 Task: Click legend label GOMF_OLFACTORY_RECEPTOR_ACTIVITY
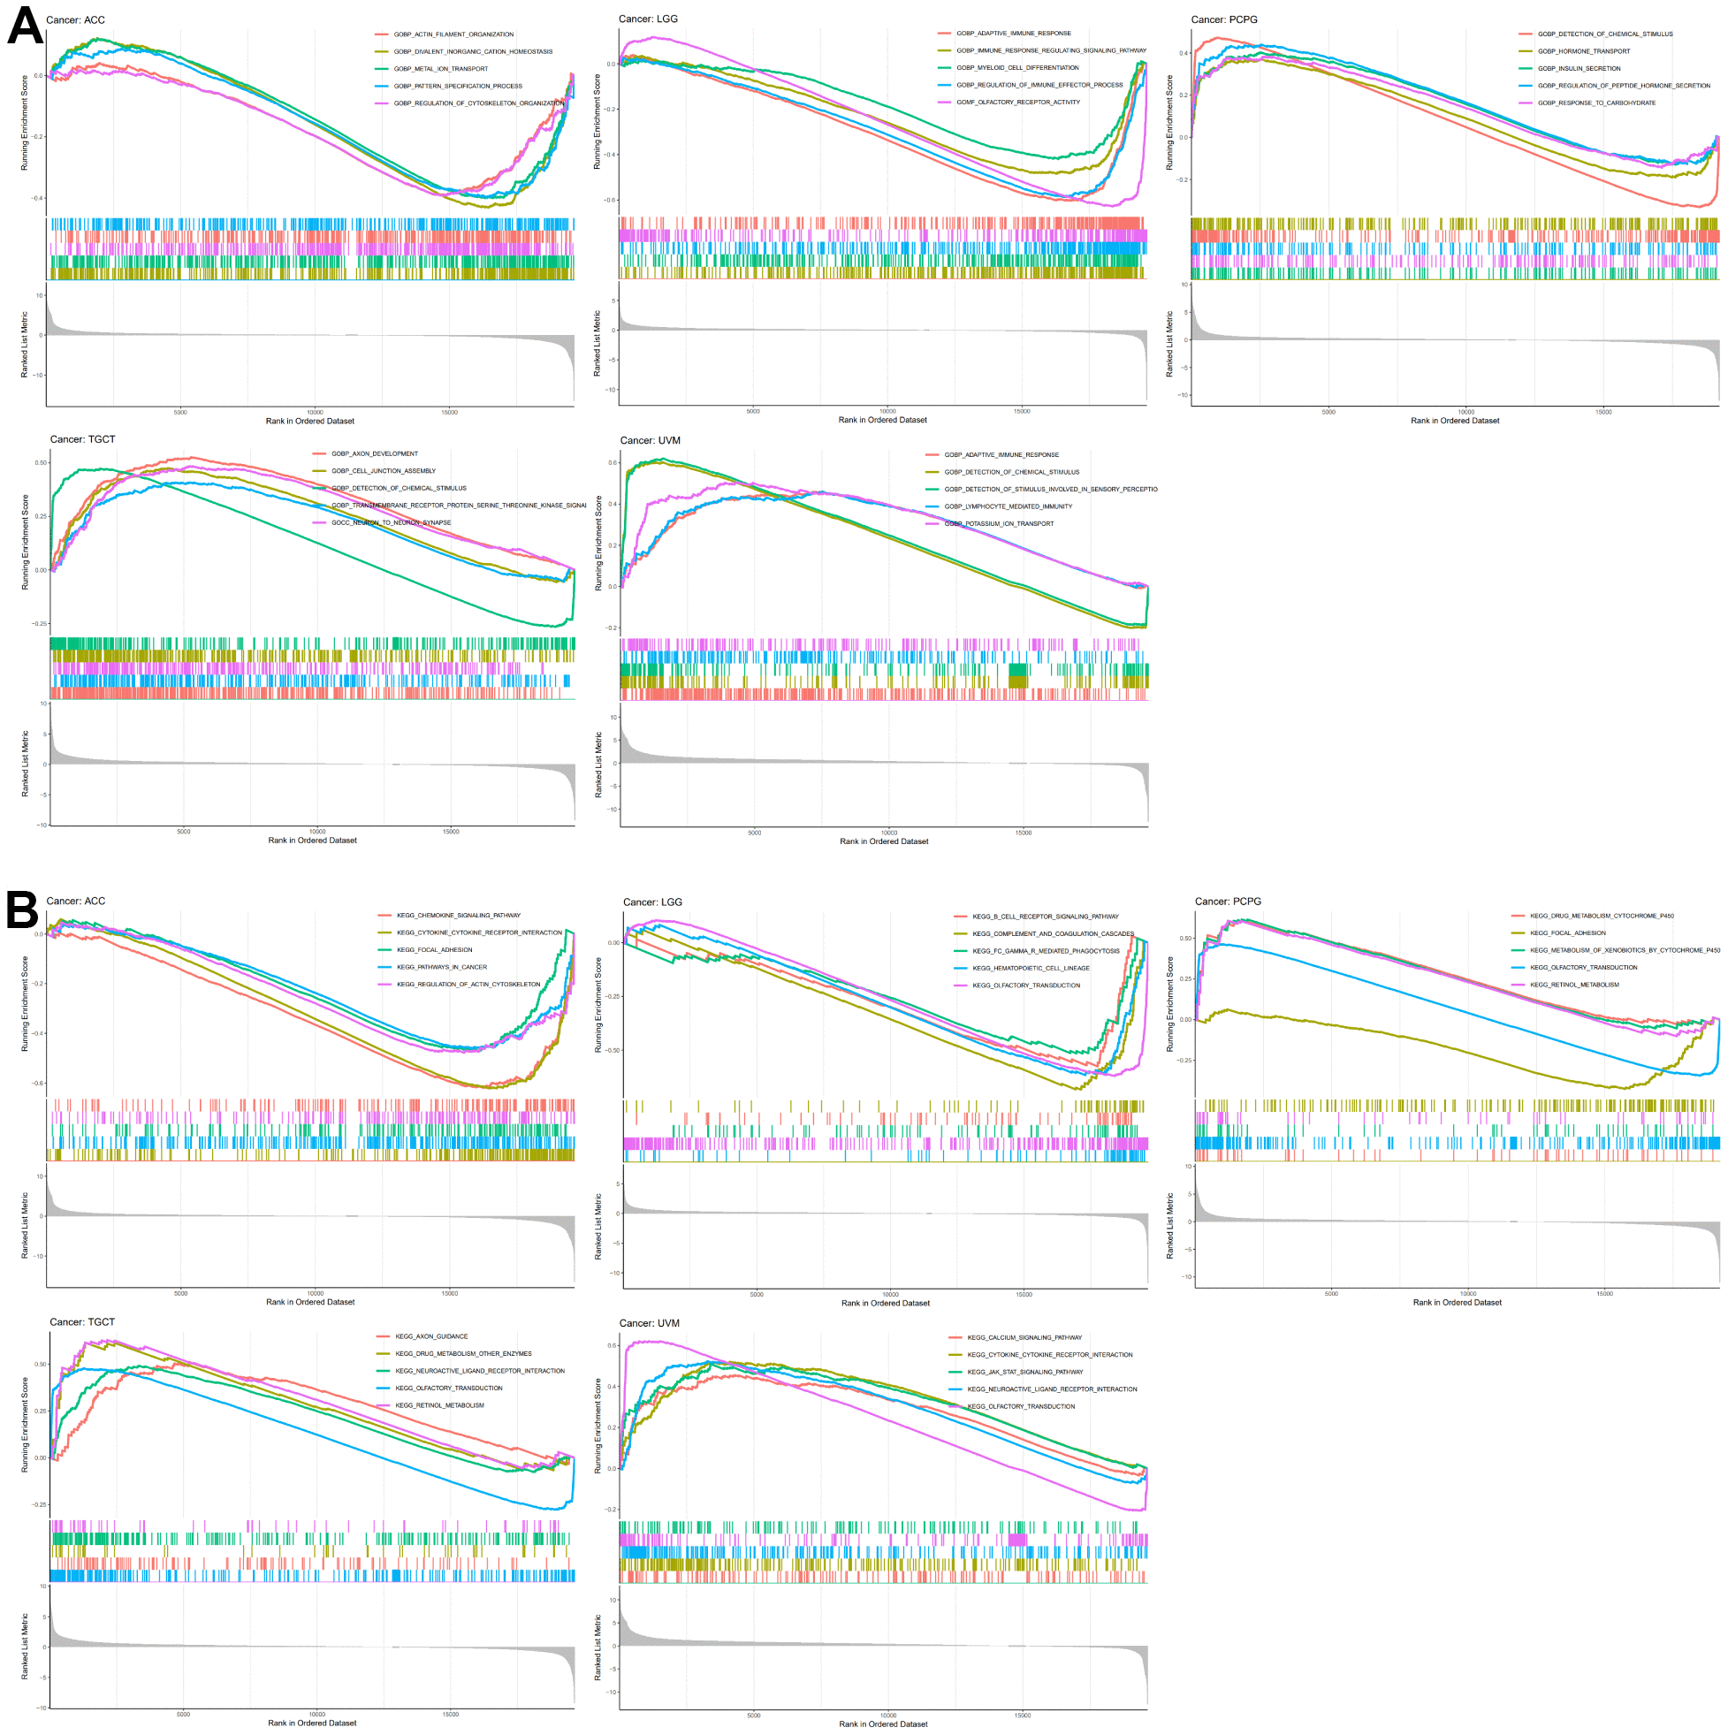pos(1018,102)
